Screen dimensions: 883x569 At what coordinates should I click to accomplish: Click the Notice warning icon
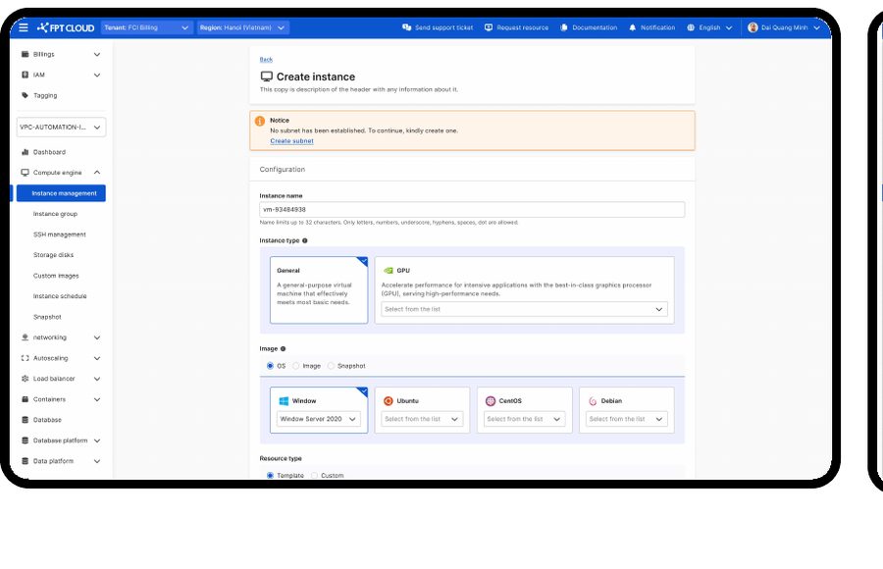(x=260, y=121)
